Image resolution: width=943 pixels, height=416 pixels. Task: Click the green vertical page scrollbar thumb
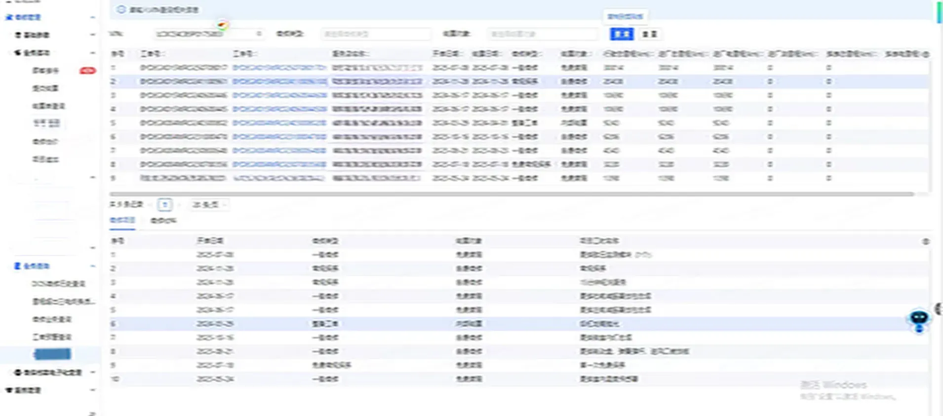click(939, 12)
